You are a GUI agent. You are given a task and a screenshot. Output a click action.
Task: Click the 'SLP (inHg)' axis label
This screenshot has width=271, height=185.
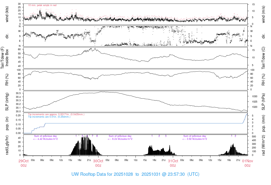[7, 102]
